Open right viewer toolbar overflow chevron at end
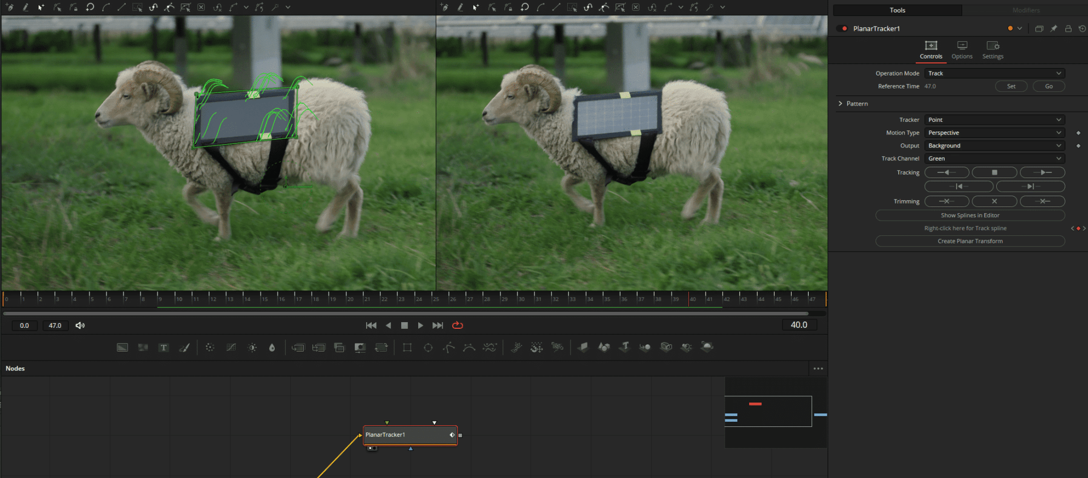 click(722, 7)
